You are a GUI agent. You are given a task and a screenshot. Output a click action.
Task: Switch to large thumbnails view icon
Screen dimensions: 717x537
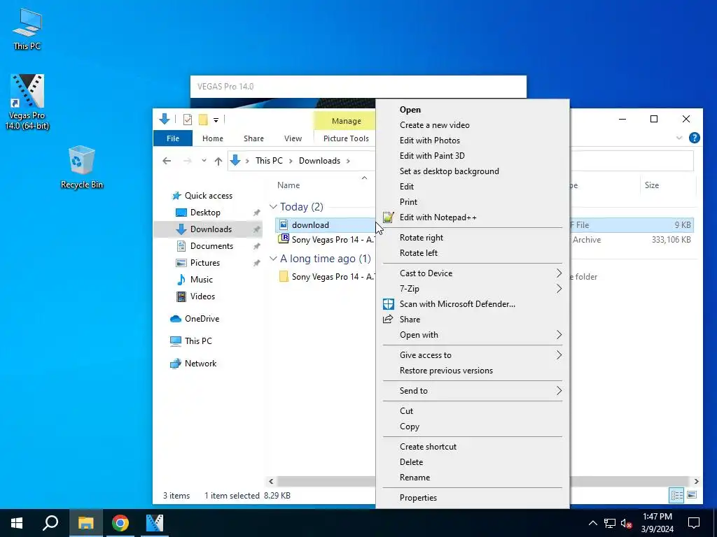coord(692,495)
